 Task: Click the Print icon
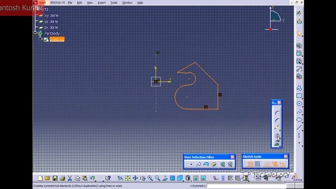tap(62, 178)
